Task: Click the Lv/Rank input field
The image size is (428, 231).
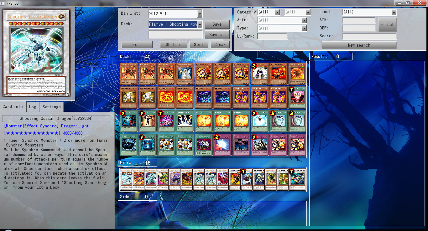Action: (x=273, y=36)
